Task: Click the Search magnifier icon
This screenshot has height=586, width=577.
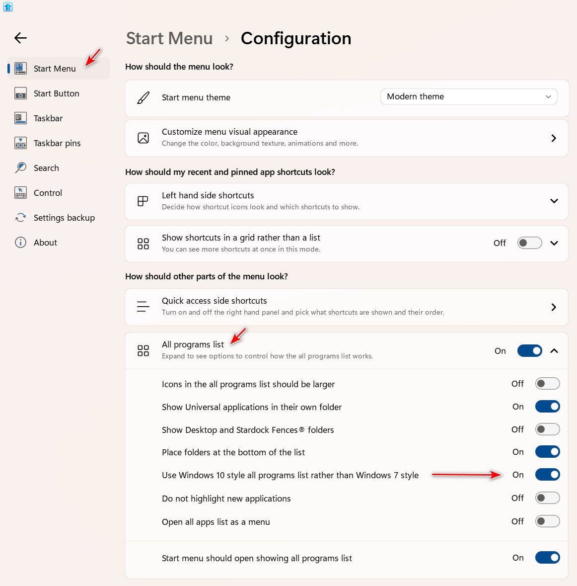Action: click(x=20, y=168)
